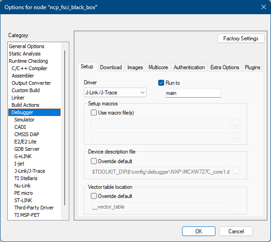Switch to the Multicore tab
271x242 pixels.
158,67
